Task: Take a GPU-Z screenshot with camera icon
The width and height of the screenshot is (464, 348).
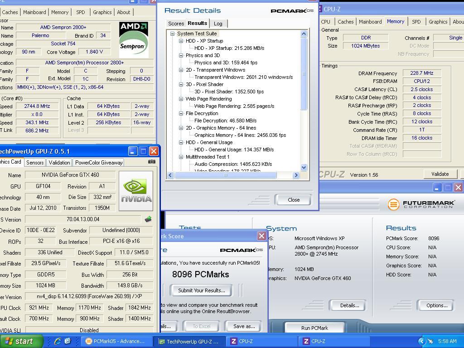Action: [x=151, y=162]
